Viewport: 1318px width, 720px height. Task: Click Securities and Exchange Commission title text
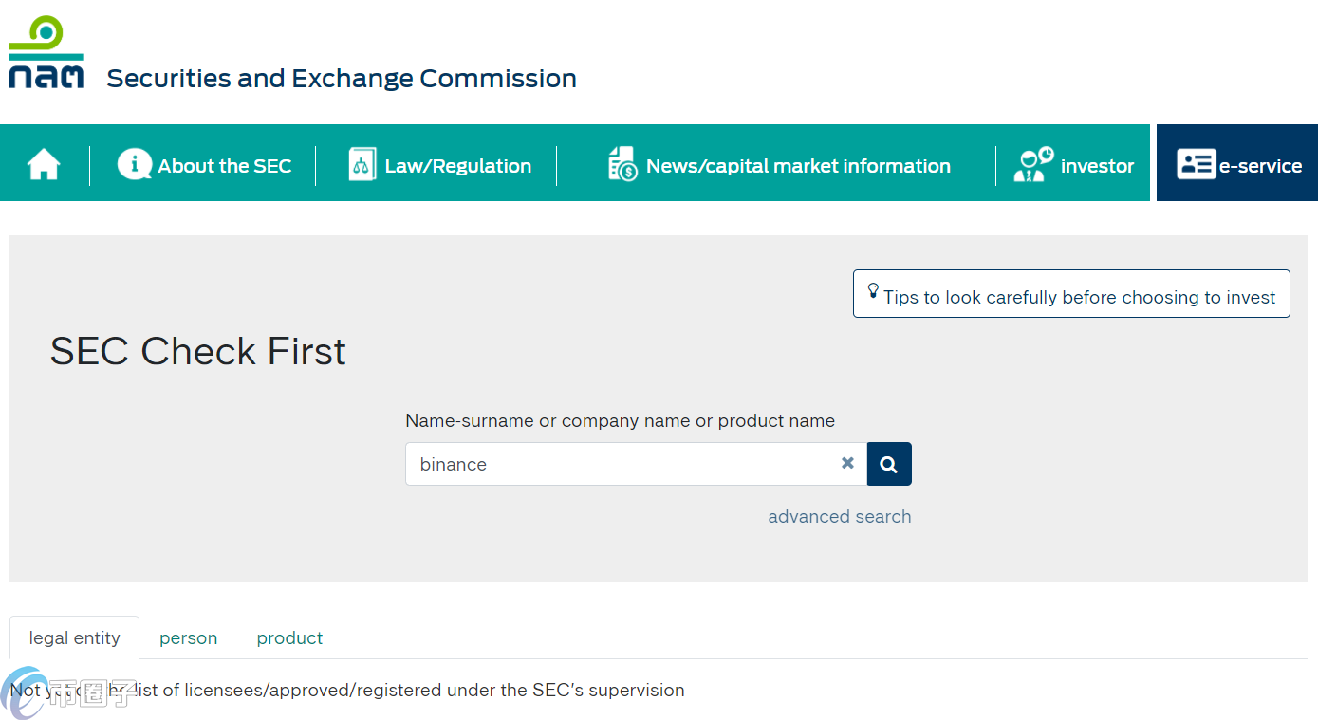[x=342, y=79]
